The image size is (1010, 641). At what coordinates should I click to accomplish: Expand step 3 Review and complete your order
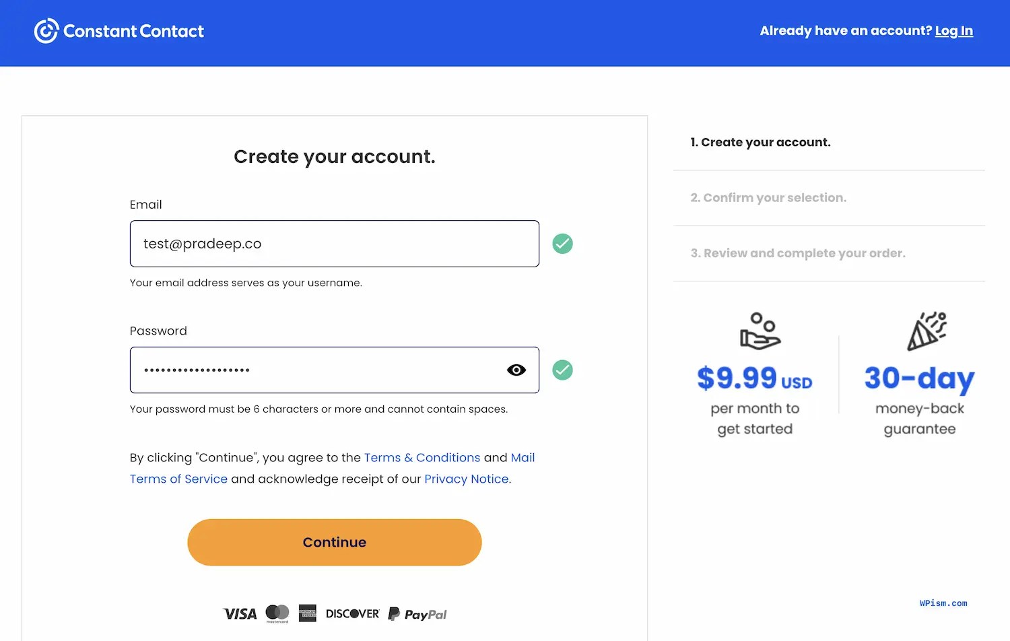tap(798, 253)
